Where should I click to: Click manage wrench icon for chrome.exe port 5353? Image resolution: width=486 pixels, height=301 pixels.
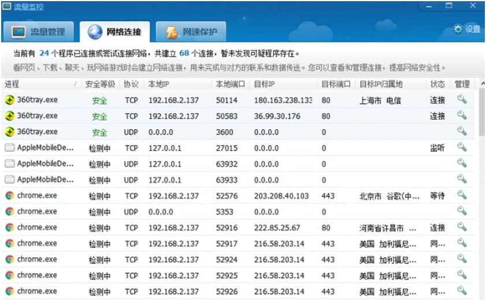(462, 211)
